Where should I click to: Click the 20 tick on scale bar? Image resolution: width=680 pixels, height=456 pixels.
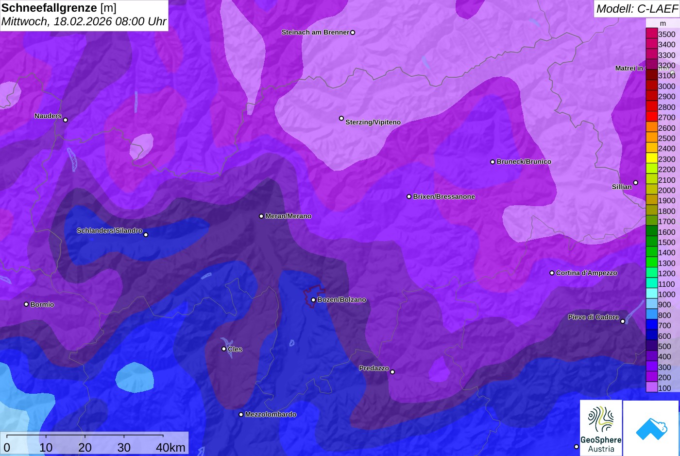[x=85, y=448]
